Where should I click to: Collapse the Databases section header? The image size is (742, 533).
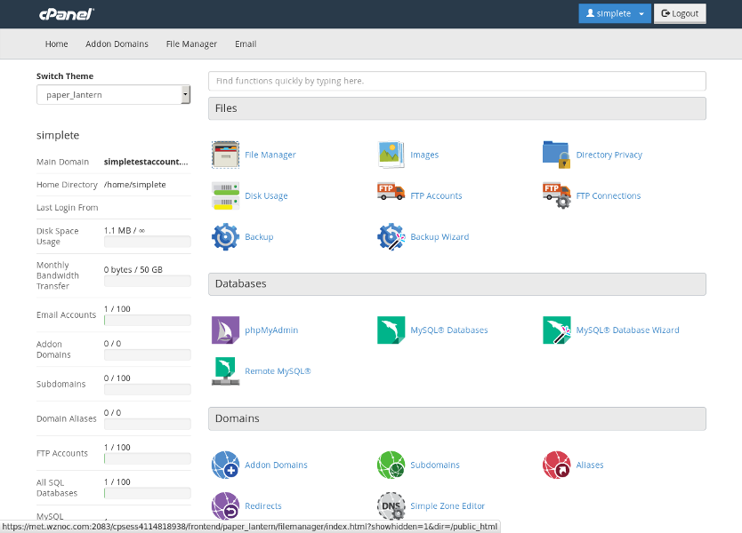[457, 284]
